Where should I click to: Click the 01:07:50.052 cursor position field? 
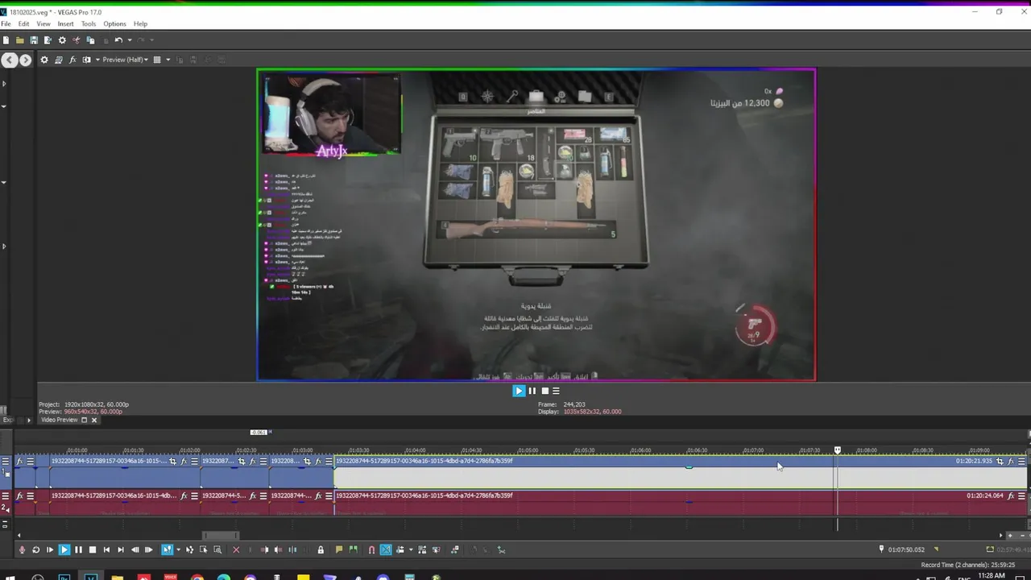click(x=906, y=549)
